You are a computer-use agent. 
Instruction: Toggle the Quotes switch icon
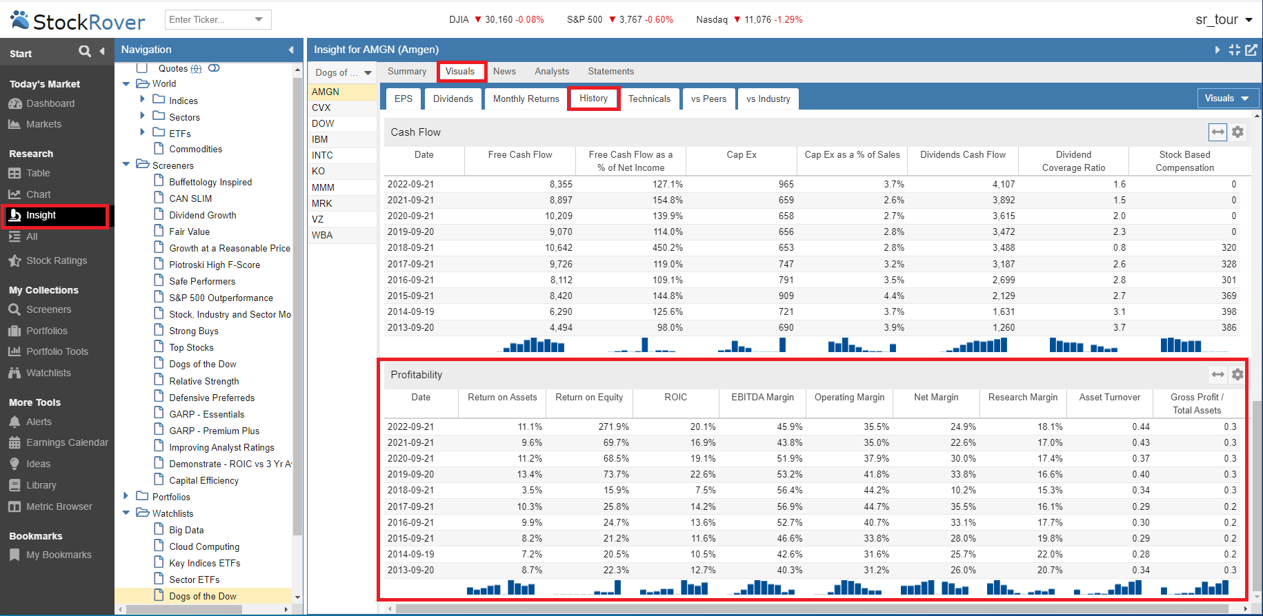[214, 68]
